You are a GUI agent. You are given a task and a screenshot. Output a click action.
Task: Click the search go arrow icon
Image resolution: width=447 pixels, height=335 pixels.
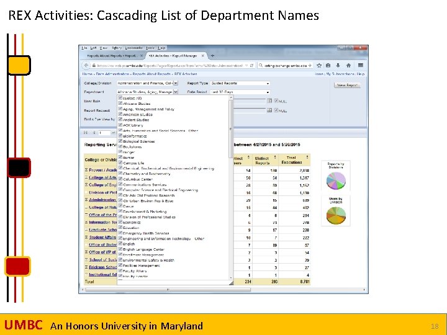[310, 66]
